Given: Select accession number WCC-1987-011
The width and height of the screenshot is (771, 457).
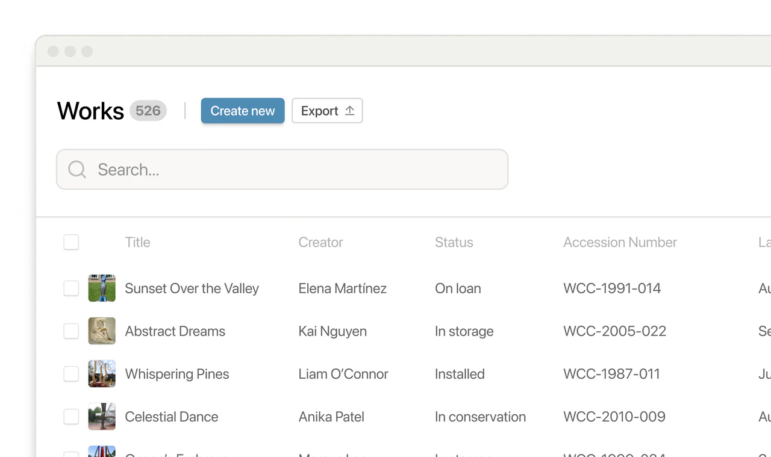Looking at the screenshot, I should tap(611, 374).
